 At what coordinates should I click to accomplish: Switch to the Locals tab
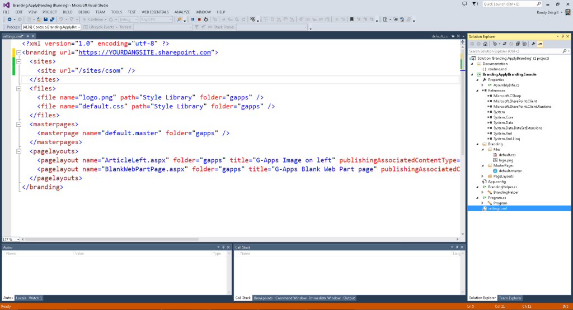pos(21,298)
